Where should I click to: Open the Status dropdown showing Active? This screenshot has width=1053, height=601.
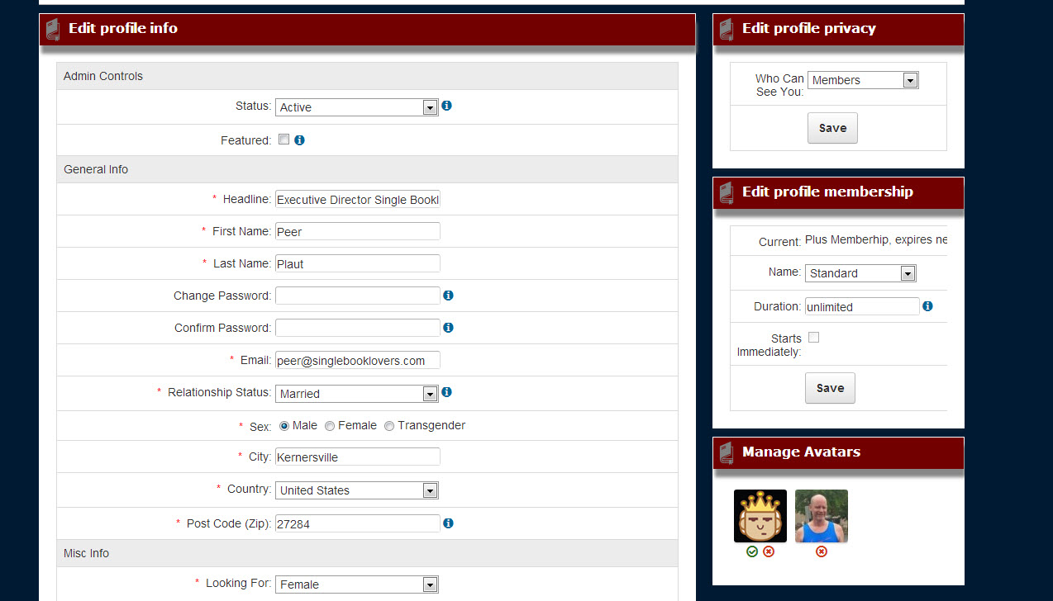356,107
